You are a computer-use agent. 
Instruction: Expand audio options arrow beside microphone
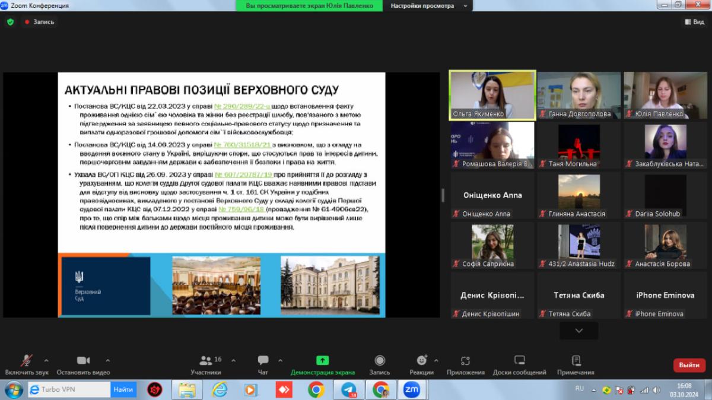pos(46,360)
